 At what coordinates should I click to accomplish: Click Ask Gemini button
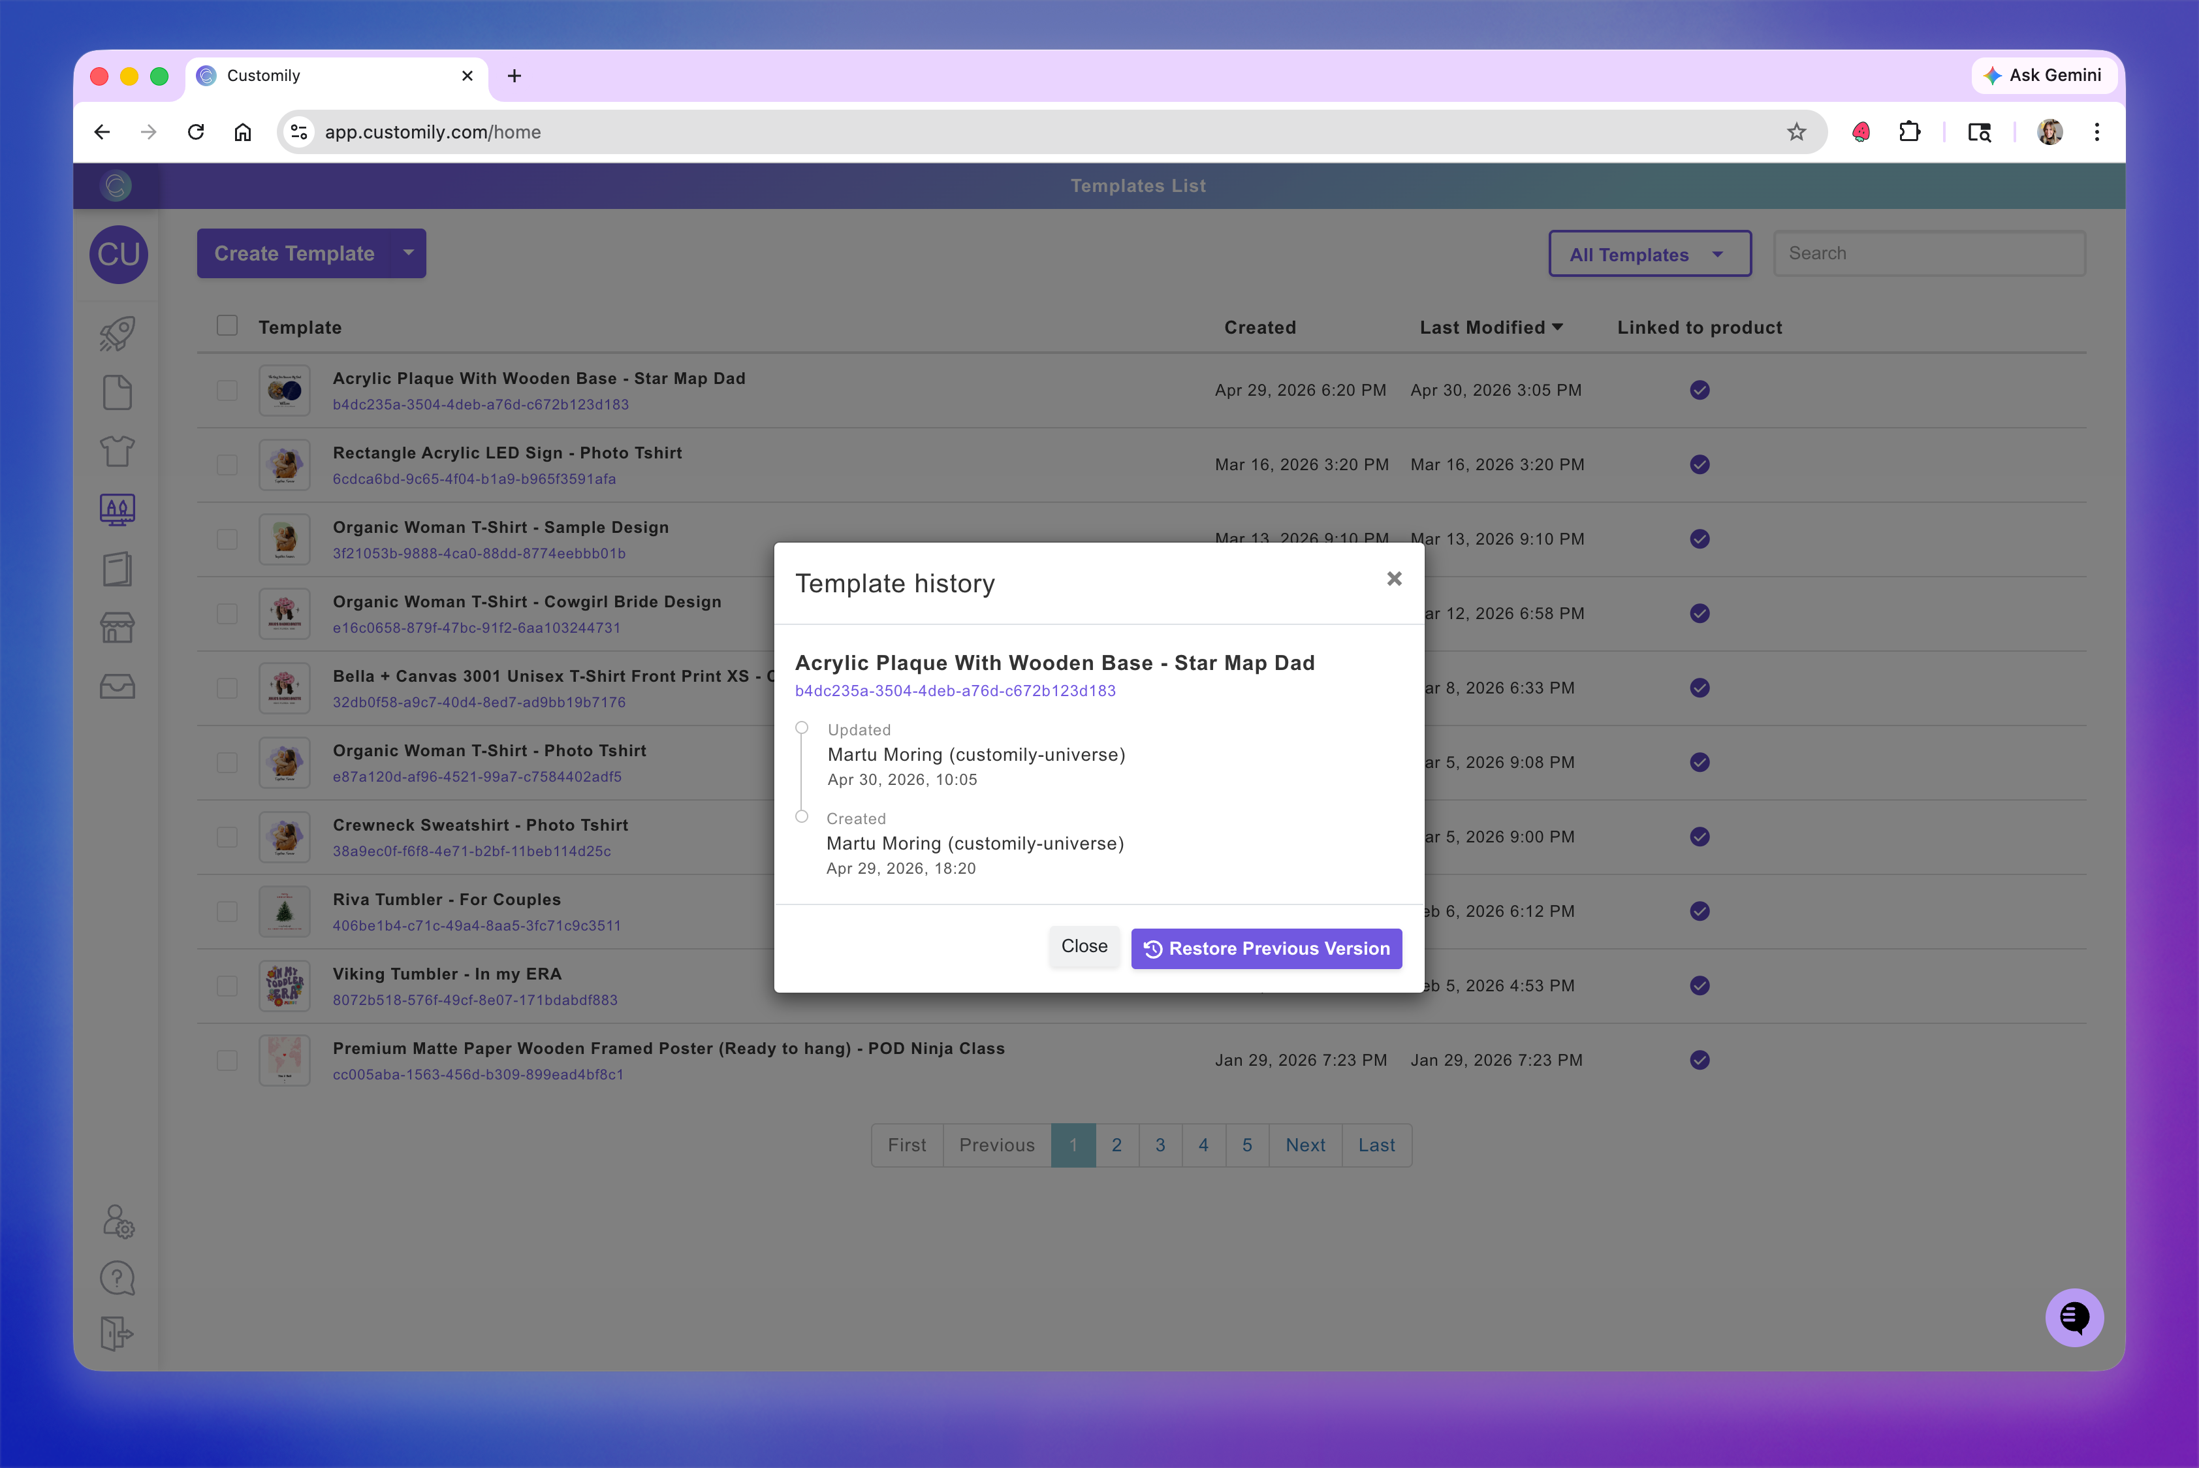click(x=2044, y=75)
